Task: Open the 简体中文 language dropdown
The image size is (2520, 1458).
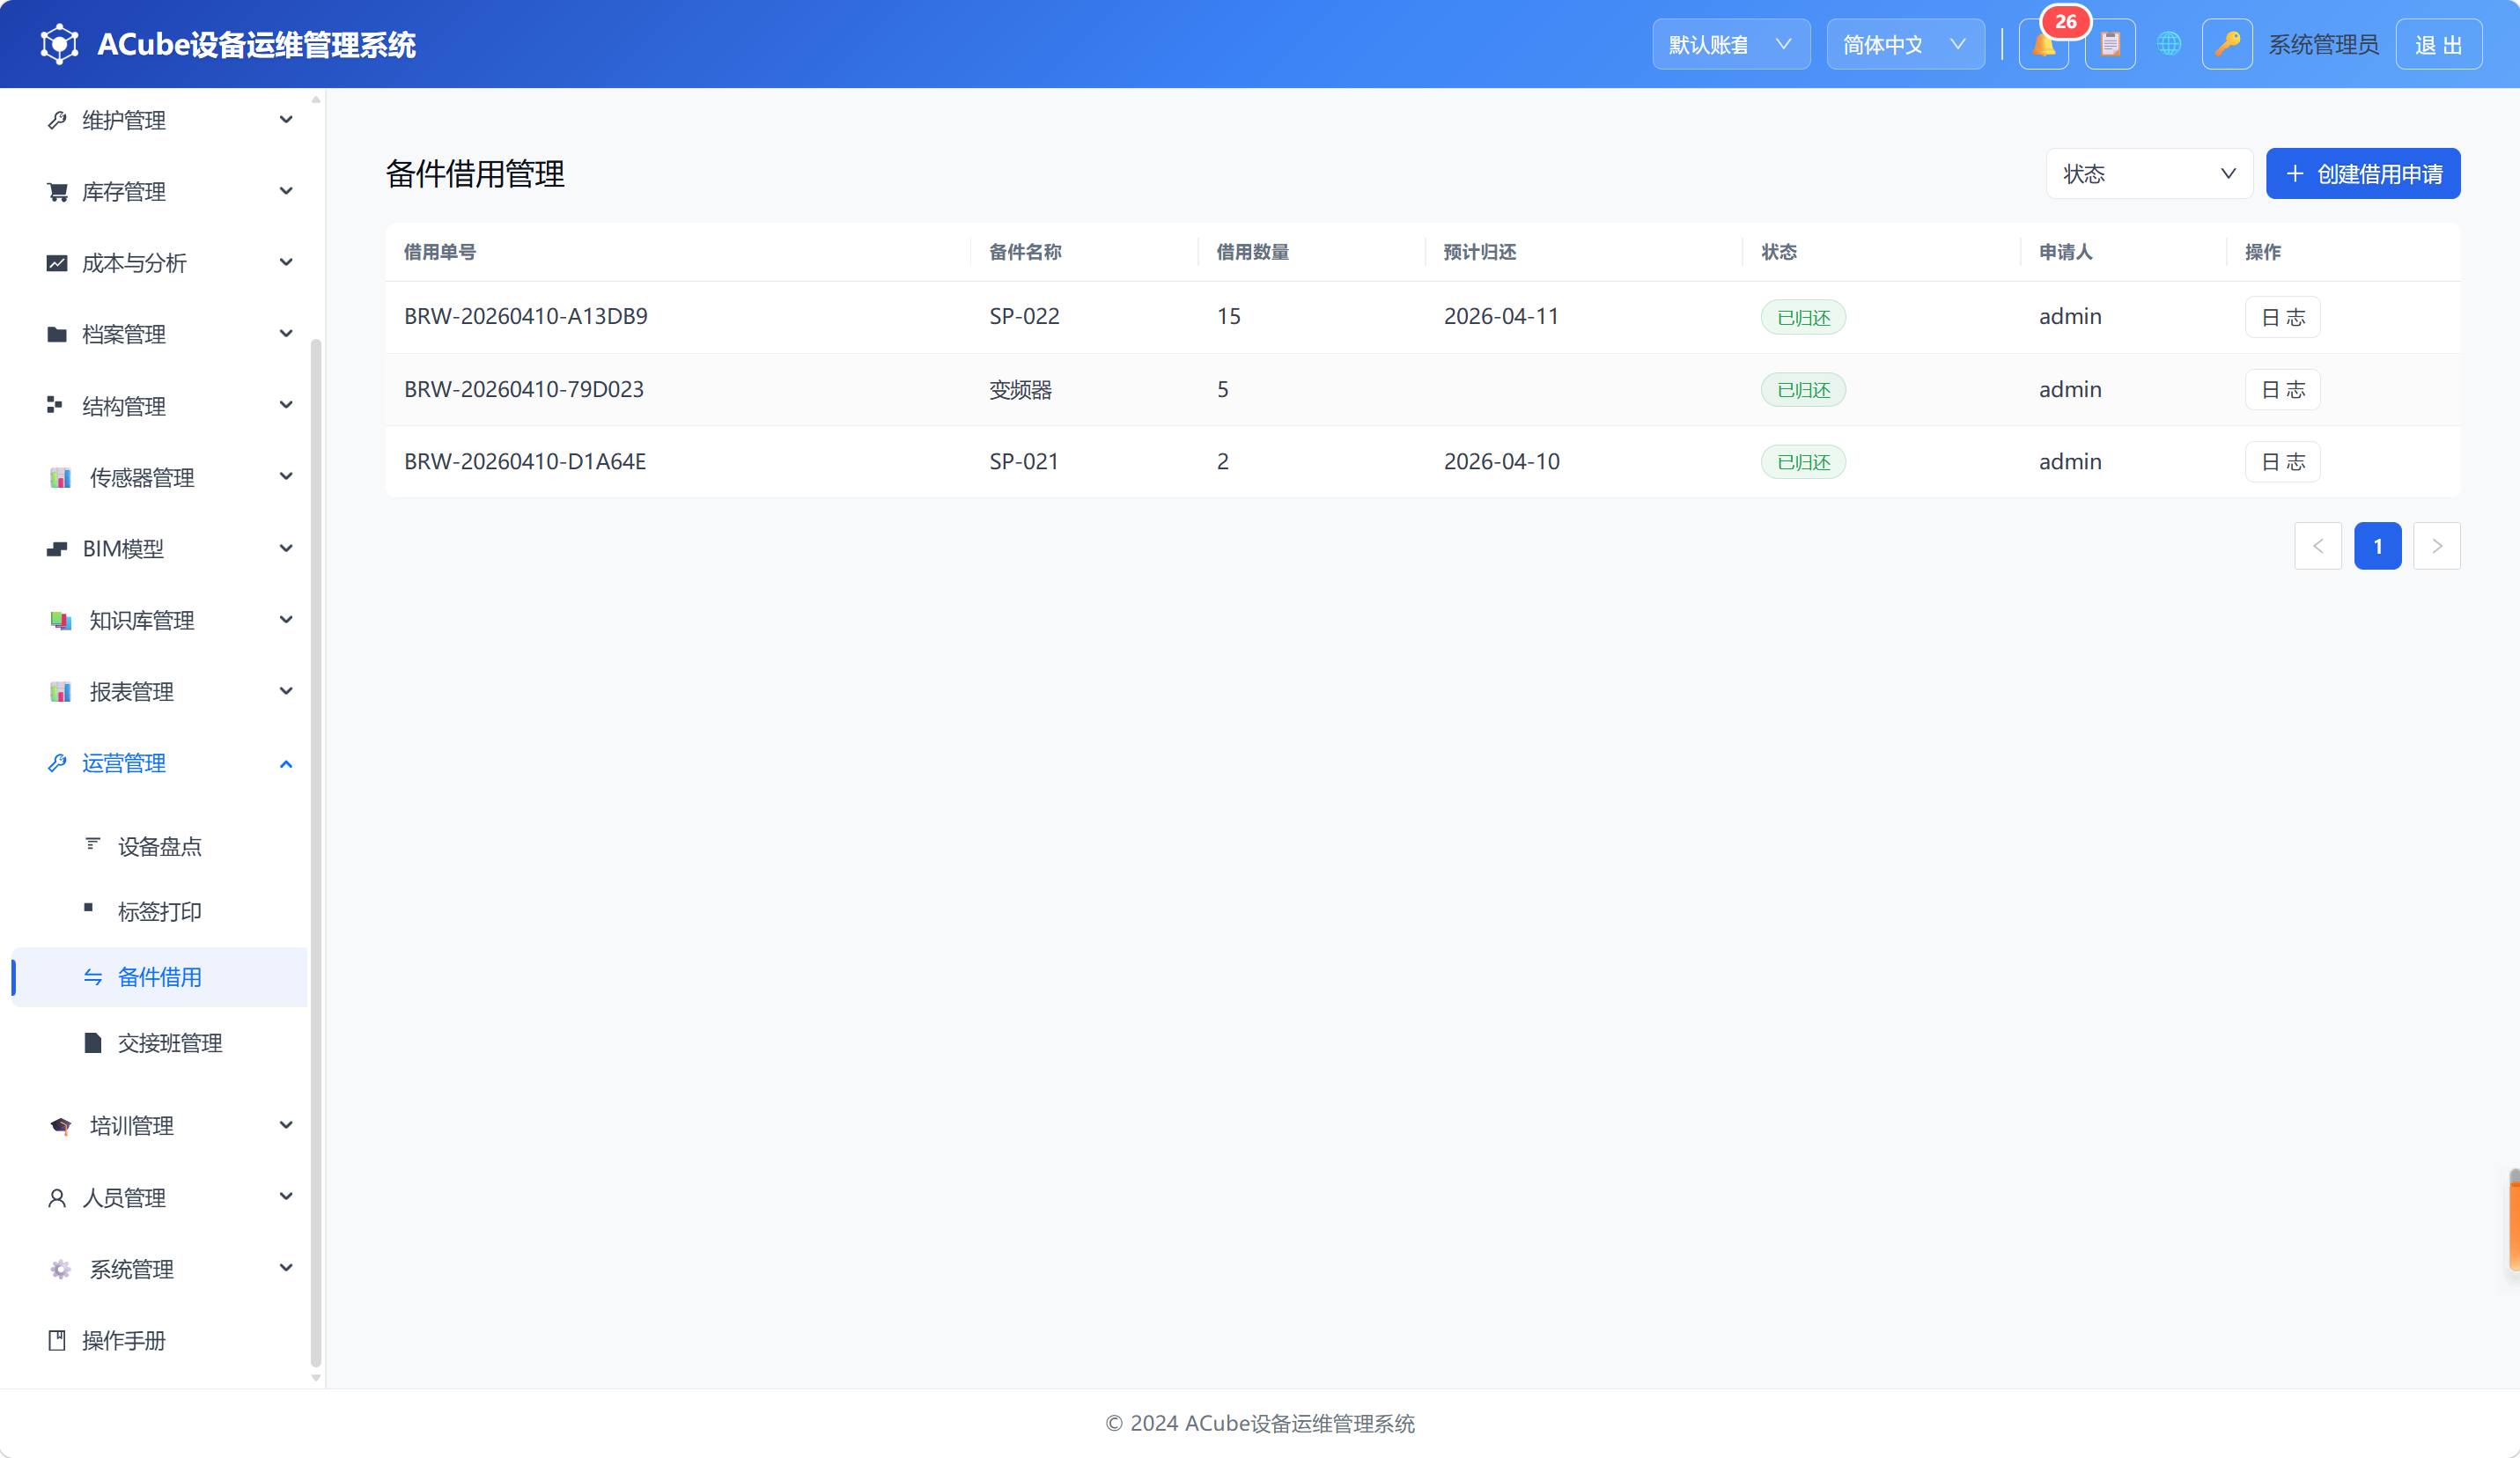Action: pyautogui.click(x=1905, y=44)
